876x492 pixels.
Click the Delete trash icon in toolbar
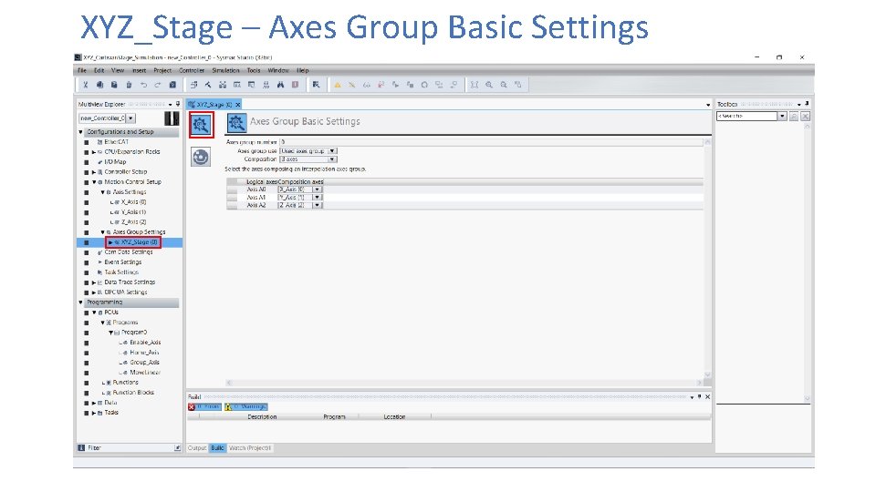click(x=129, y=85)
